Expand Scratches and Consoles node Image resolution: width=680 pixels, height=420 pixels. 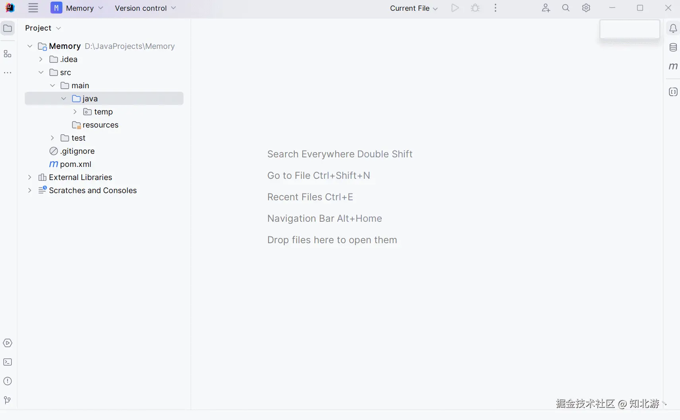30,190
